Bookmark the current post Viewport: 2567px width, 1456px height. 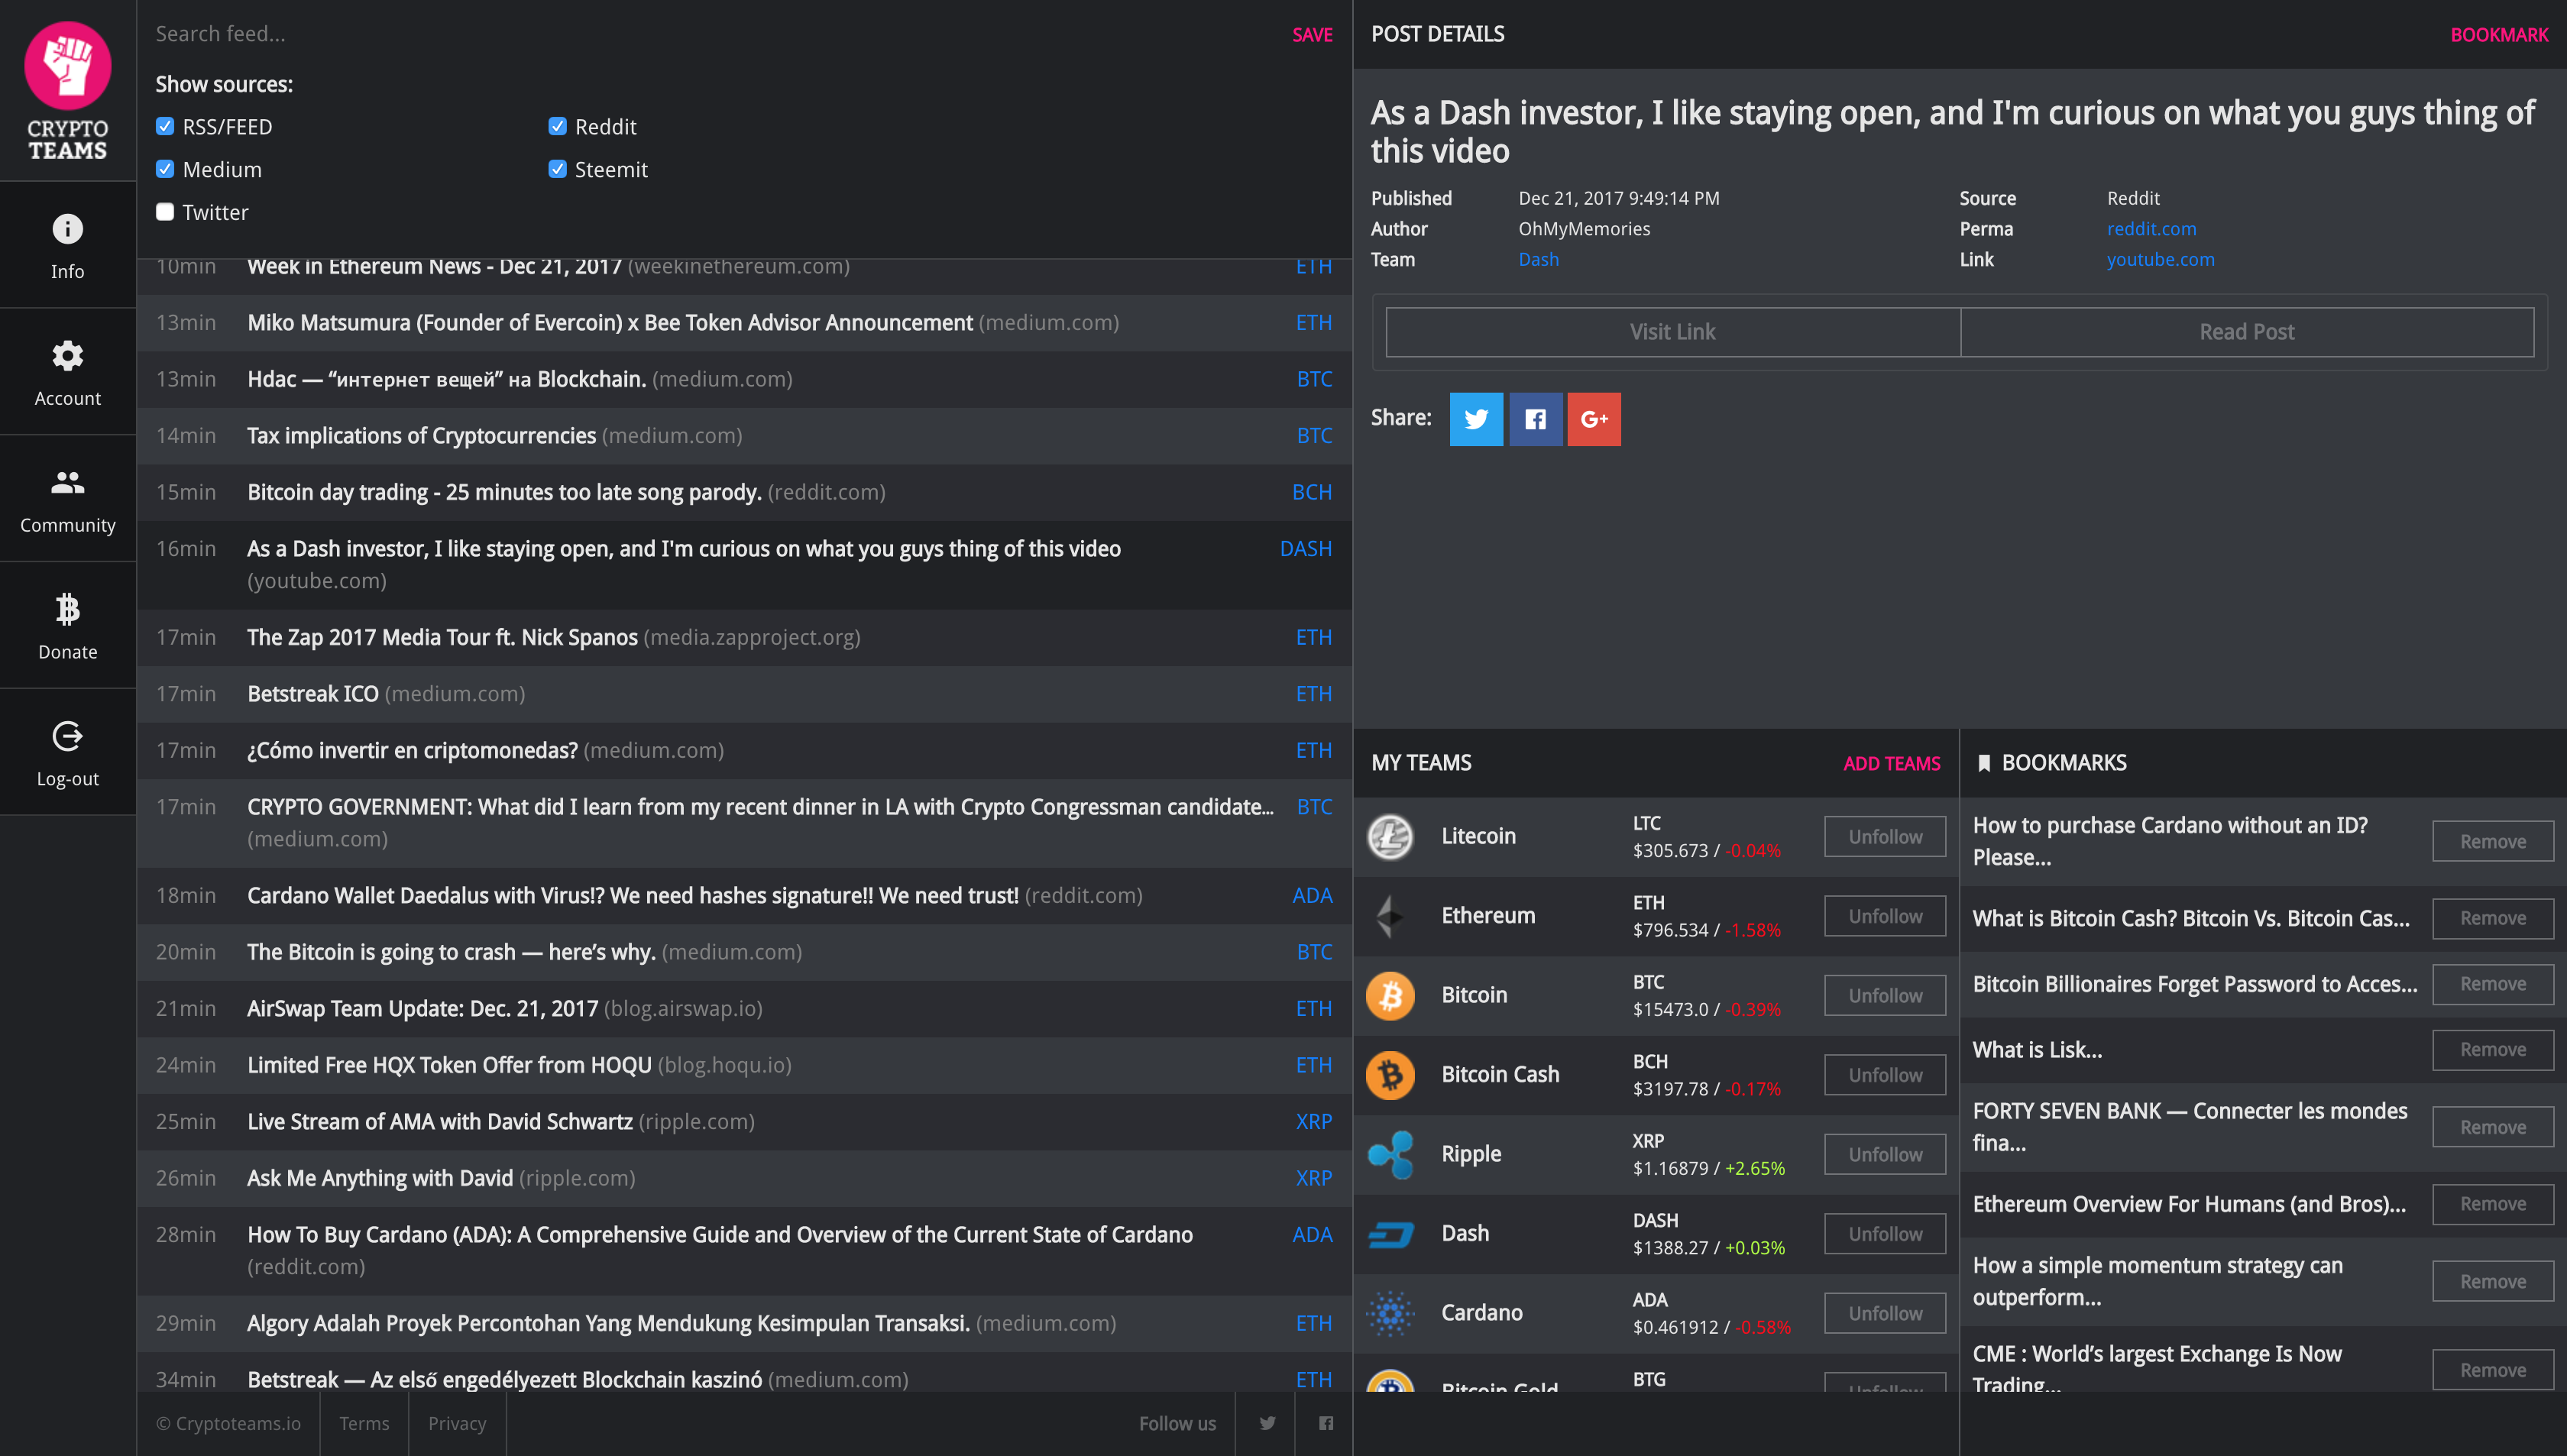point(2500,33)
